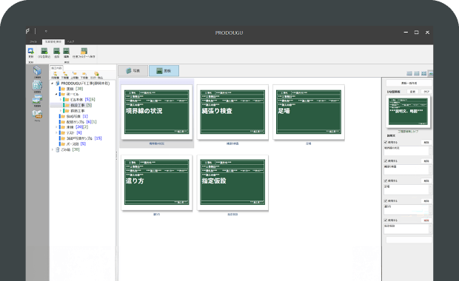
Task: Click the quick access dropdown arrow in title bar
Action: (46, 31)
